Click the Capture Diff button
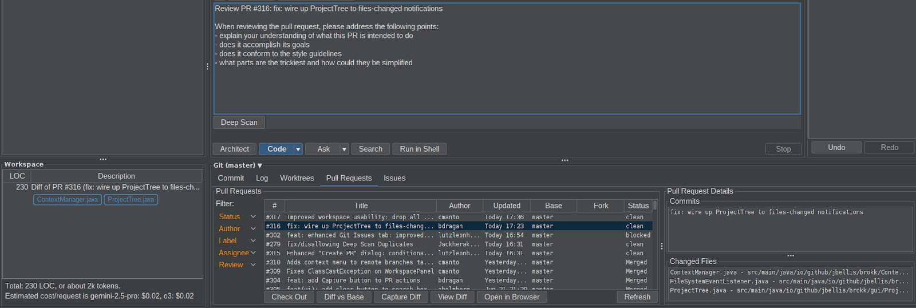Viewport: 916px width, 308px height. coord(401,297)
